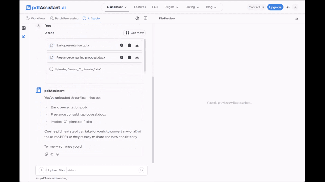Copy the pdfAssistant response
The height and width of the screenshot is (182, 325).
(x=46, y=154)
